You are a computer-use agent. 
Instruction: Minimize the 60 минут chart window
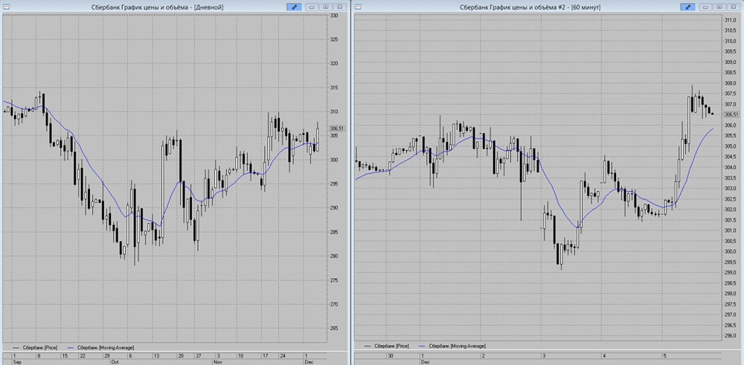[x=706, y=7]
